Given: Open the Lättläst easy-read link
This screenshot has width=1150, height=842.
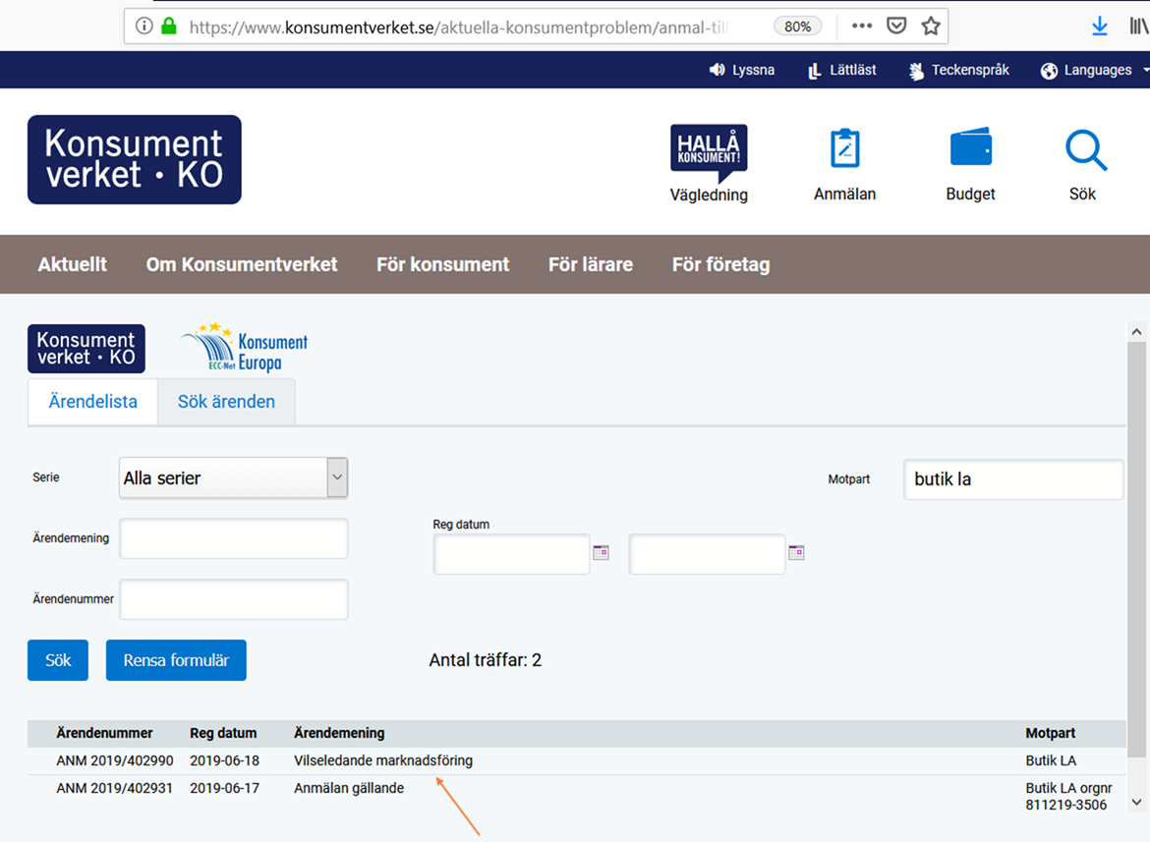Looking at the screenshot, I should coord(842,70).
